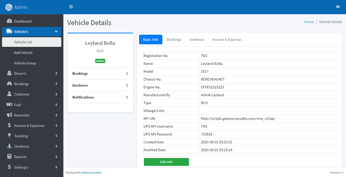Screen dimensions: 346x177
Task: Click the Admin logo icon
Action: (9, 7)
